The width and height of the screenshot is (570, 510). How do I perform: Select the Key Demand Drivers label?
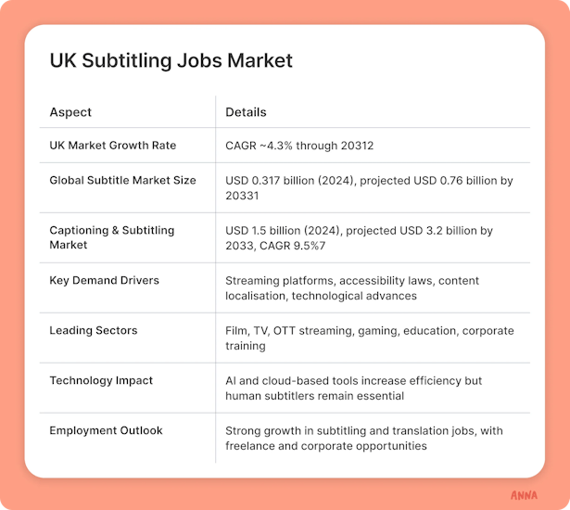(x=105, y=280)
